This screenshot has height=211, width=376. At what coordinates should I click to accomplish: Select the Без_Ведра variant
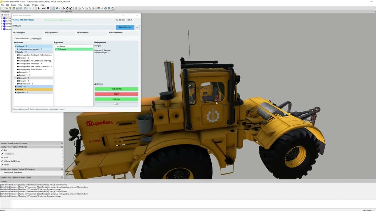74,46
